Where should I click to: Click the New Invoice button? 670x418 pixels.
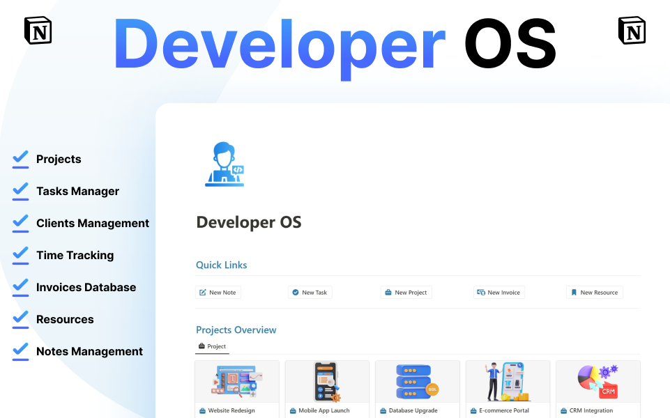coord(498,293)
